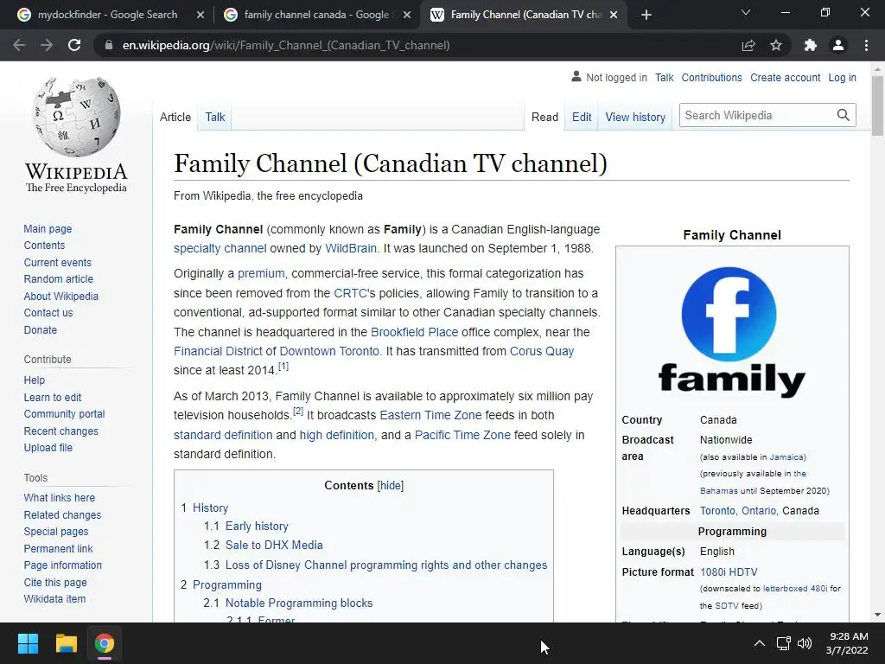Open the Edit tab
885x664 pixels.
point(582,117)
